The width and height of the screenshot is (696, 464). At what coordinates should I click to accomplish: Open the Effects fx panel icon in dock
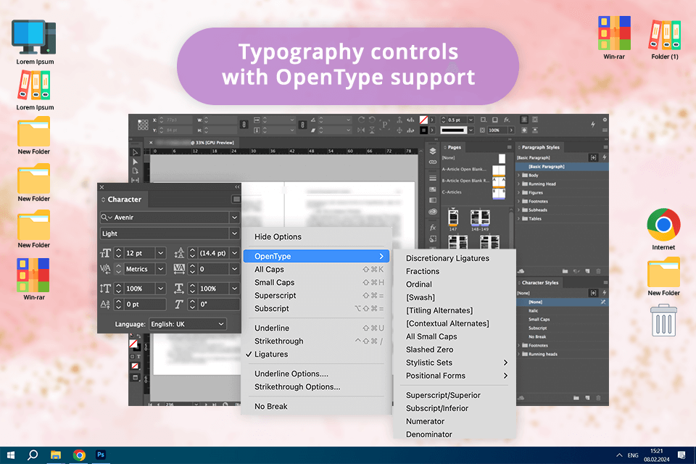click(433, 228)
